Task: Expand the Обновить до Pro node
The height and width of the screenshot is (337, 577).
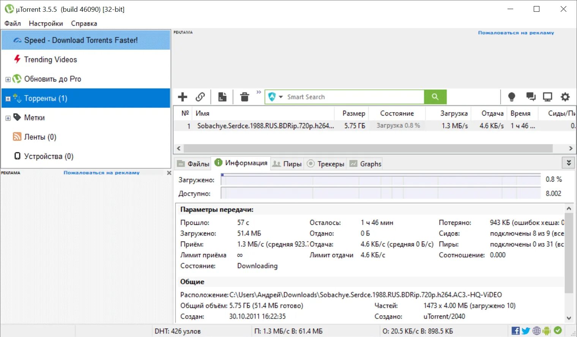Action: [8, 79]
